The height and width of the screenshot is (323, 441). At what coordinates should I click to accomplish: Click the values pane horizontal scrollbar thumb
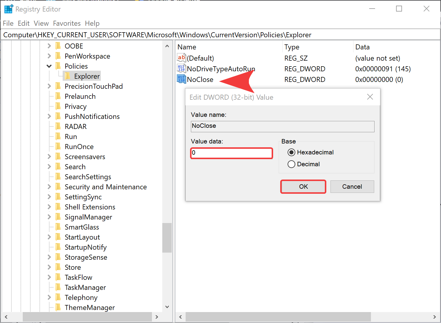pyautogui.click(x=278, y=317)
